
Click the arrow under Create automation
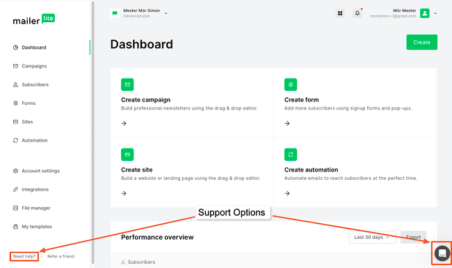[287, 193]
